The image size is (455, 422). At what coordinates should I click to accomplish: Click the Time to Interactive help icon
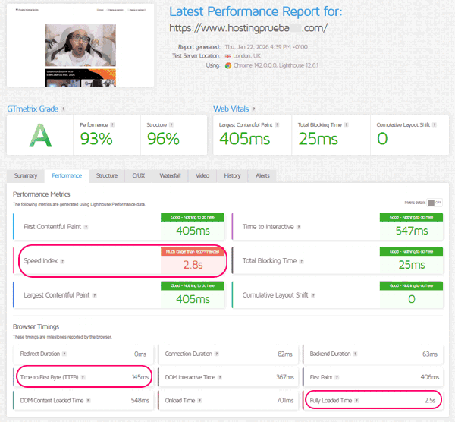[x=300, y=227]
